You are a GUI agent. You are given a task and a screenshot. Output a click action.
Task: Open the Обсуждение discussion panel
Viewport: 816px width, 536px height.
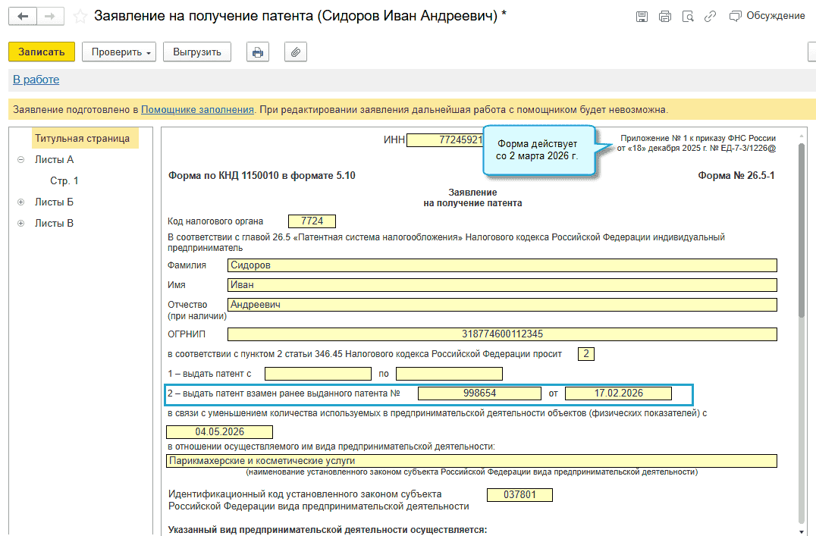tap(767, 16)
